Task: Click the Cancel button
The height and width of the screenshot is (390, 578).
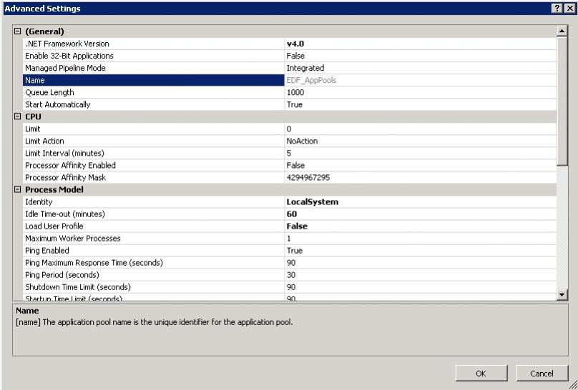Action: [x=542, y=374]
